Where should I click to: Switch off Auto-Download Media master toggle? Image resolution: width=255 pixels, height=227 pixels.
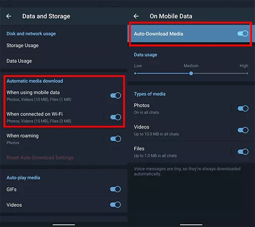tap(243, 34)
